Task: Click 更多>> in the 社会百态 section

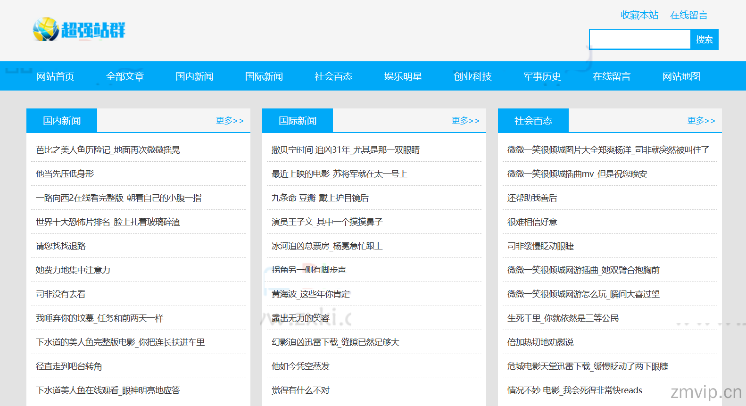Action: click(701, 121)
